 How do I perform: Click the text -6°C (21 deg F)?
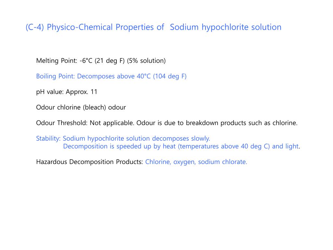(102, 61)
